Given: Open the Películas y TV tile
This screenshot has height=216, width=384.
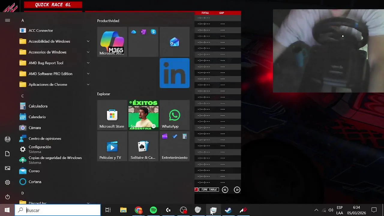Looking at the screenshot, I should tap(112, 146).
